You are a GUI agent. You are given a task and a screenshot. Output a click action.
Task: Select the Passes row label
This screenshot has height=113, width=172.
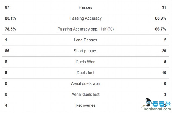coord(85,7)
